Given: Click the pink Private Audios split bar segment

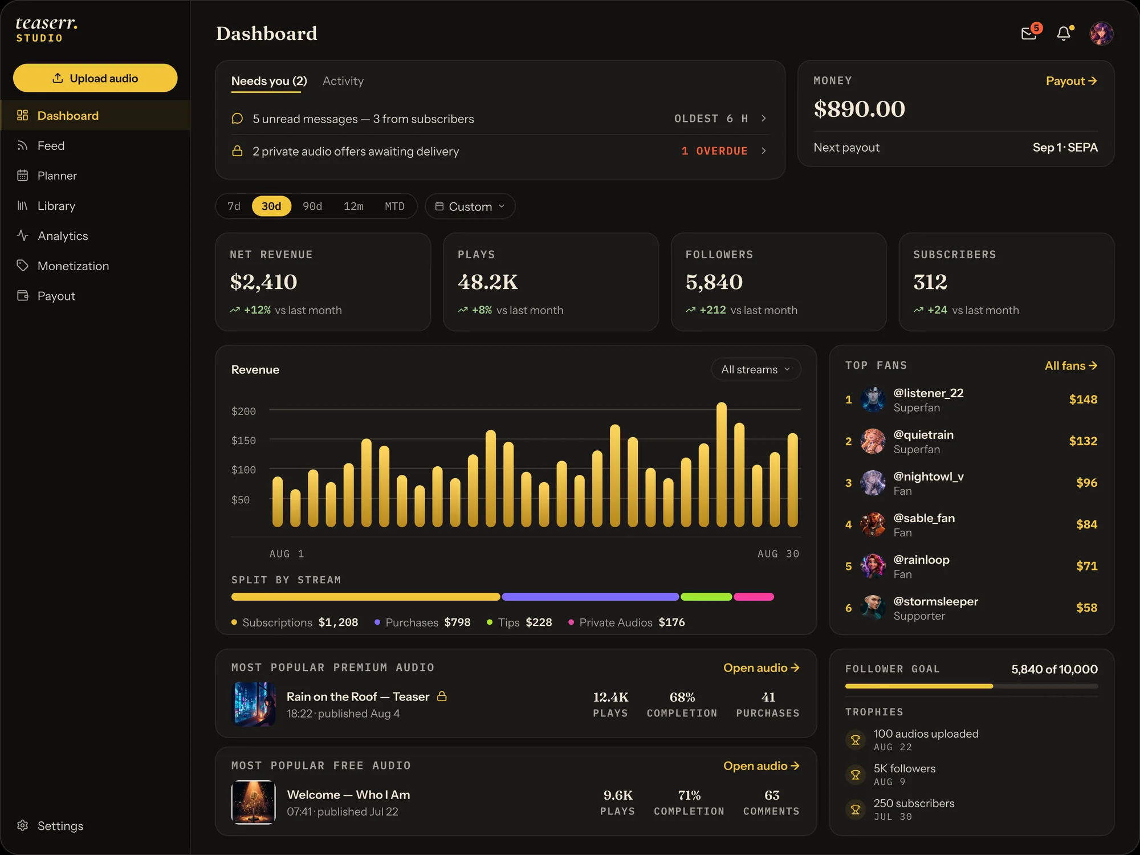Looking at the screenshot, I should click(754, 597).
